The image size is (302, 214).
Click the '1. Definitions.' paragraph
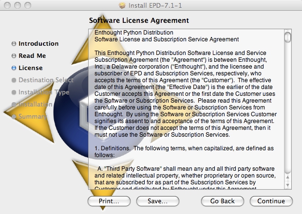coord(184,152)
